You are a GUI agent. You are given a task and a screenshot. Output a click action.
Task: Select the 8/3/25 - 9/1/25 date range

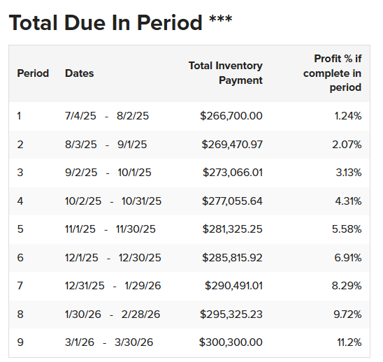point(106,145)
